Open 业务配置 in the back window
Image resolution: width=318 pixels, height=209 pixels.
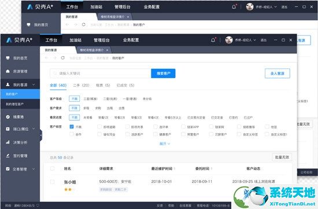[x=151, y=7]
